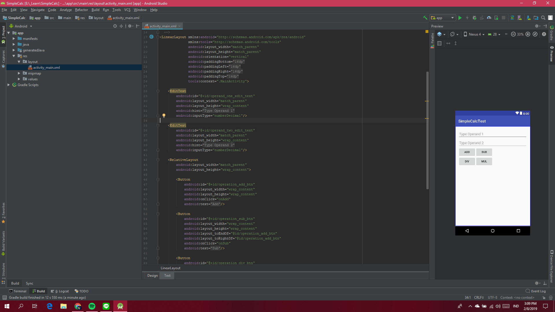Open the AVD Manager from the toolbar

pos(519,18)
